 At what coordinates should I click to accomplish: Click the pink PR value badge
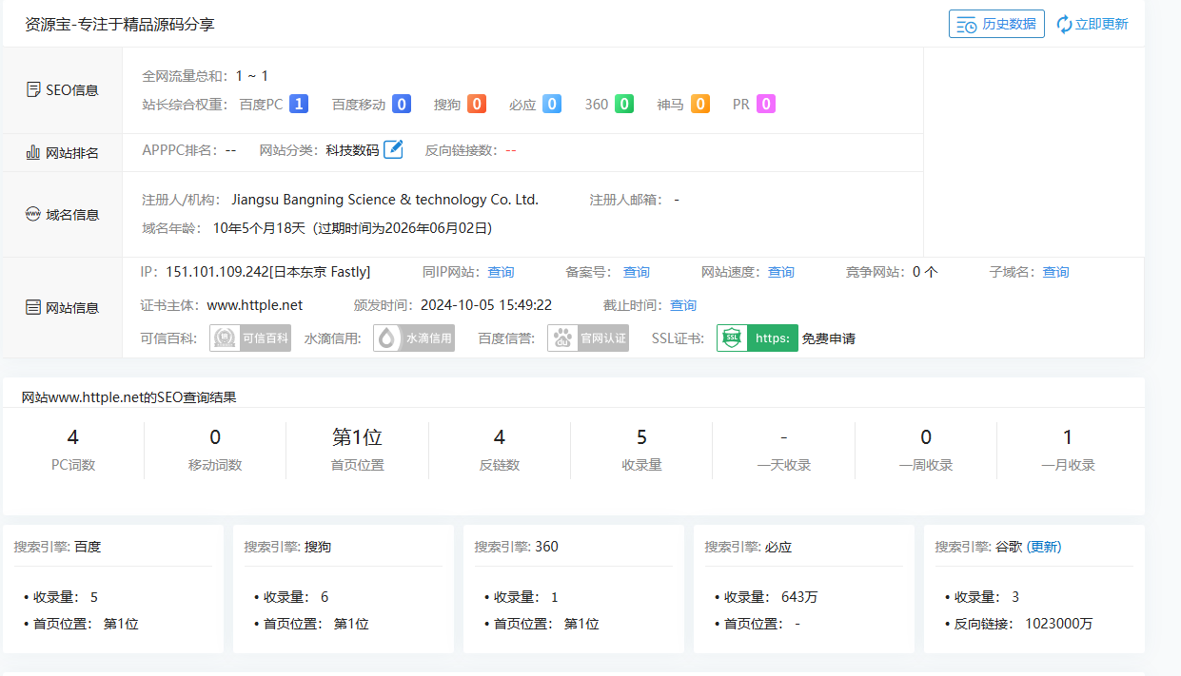pyautogui.click(x=765, y=105)
